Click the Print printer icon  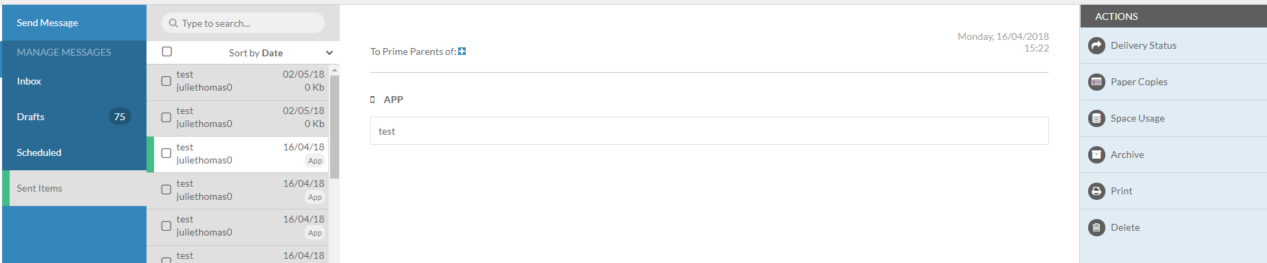tap(1096, 191)
